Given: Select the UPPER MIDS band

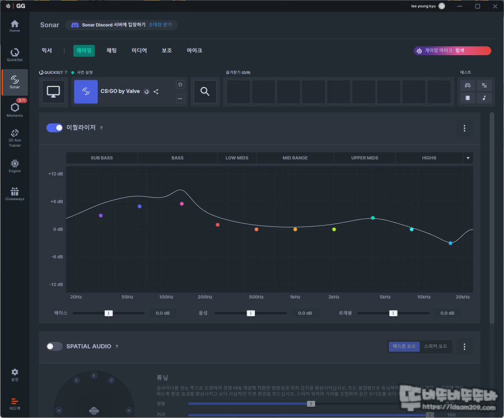Looking at the screenshot, I should pyautogui.click(x=365, y=158).
